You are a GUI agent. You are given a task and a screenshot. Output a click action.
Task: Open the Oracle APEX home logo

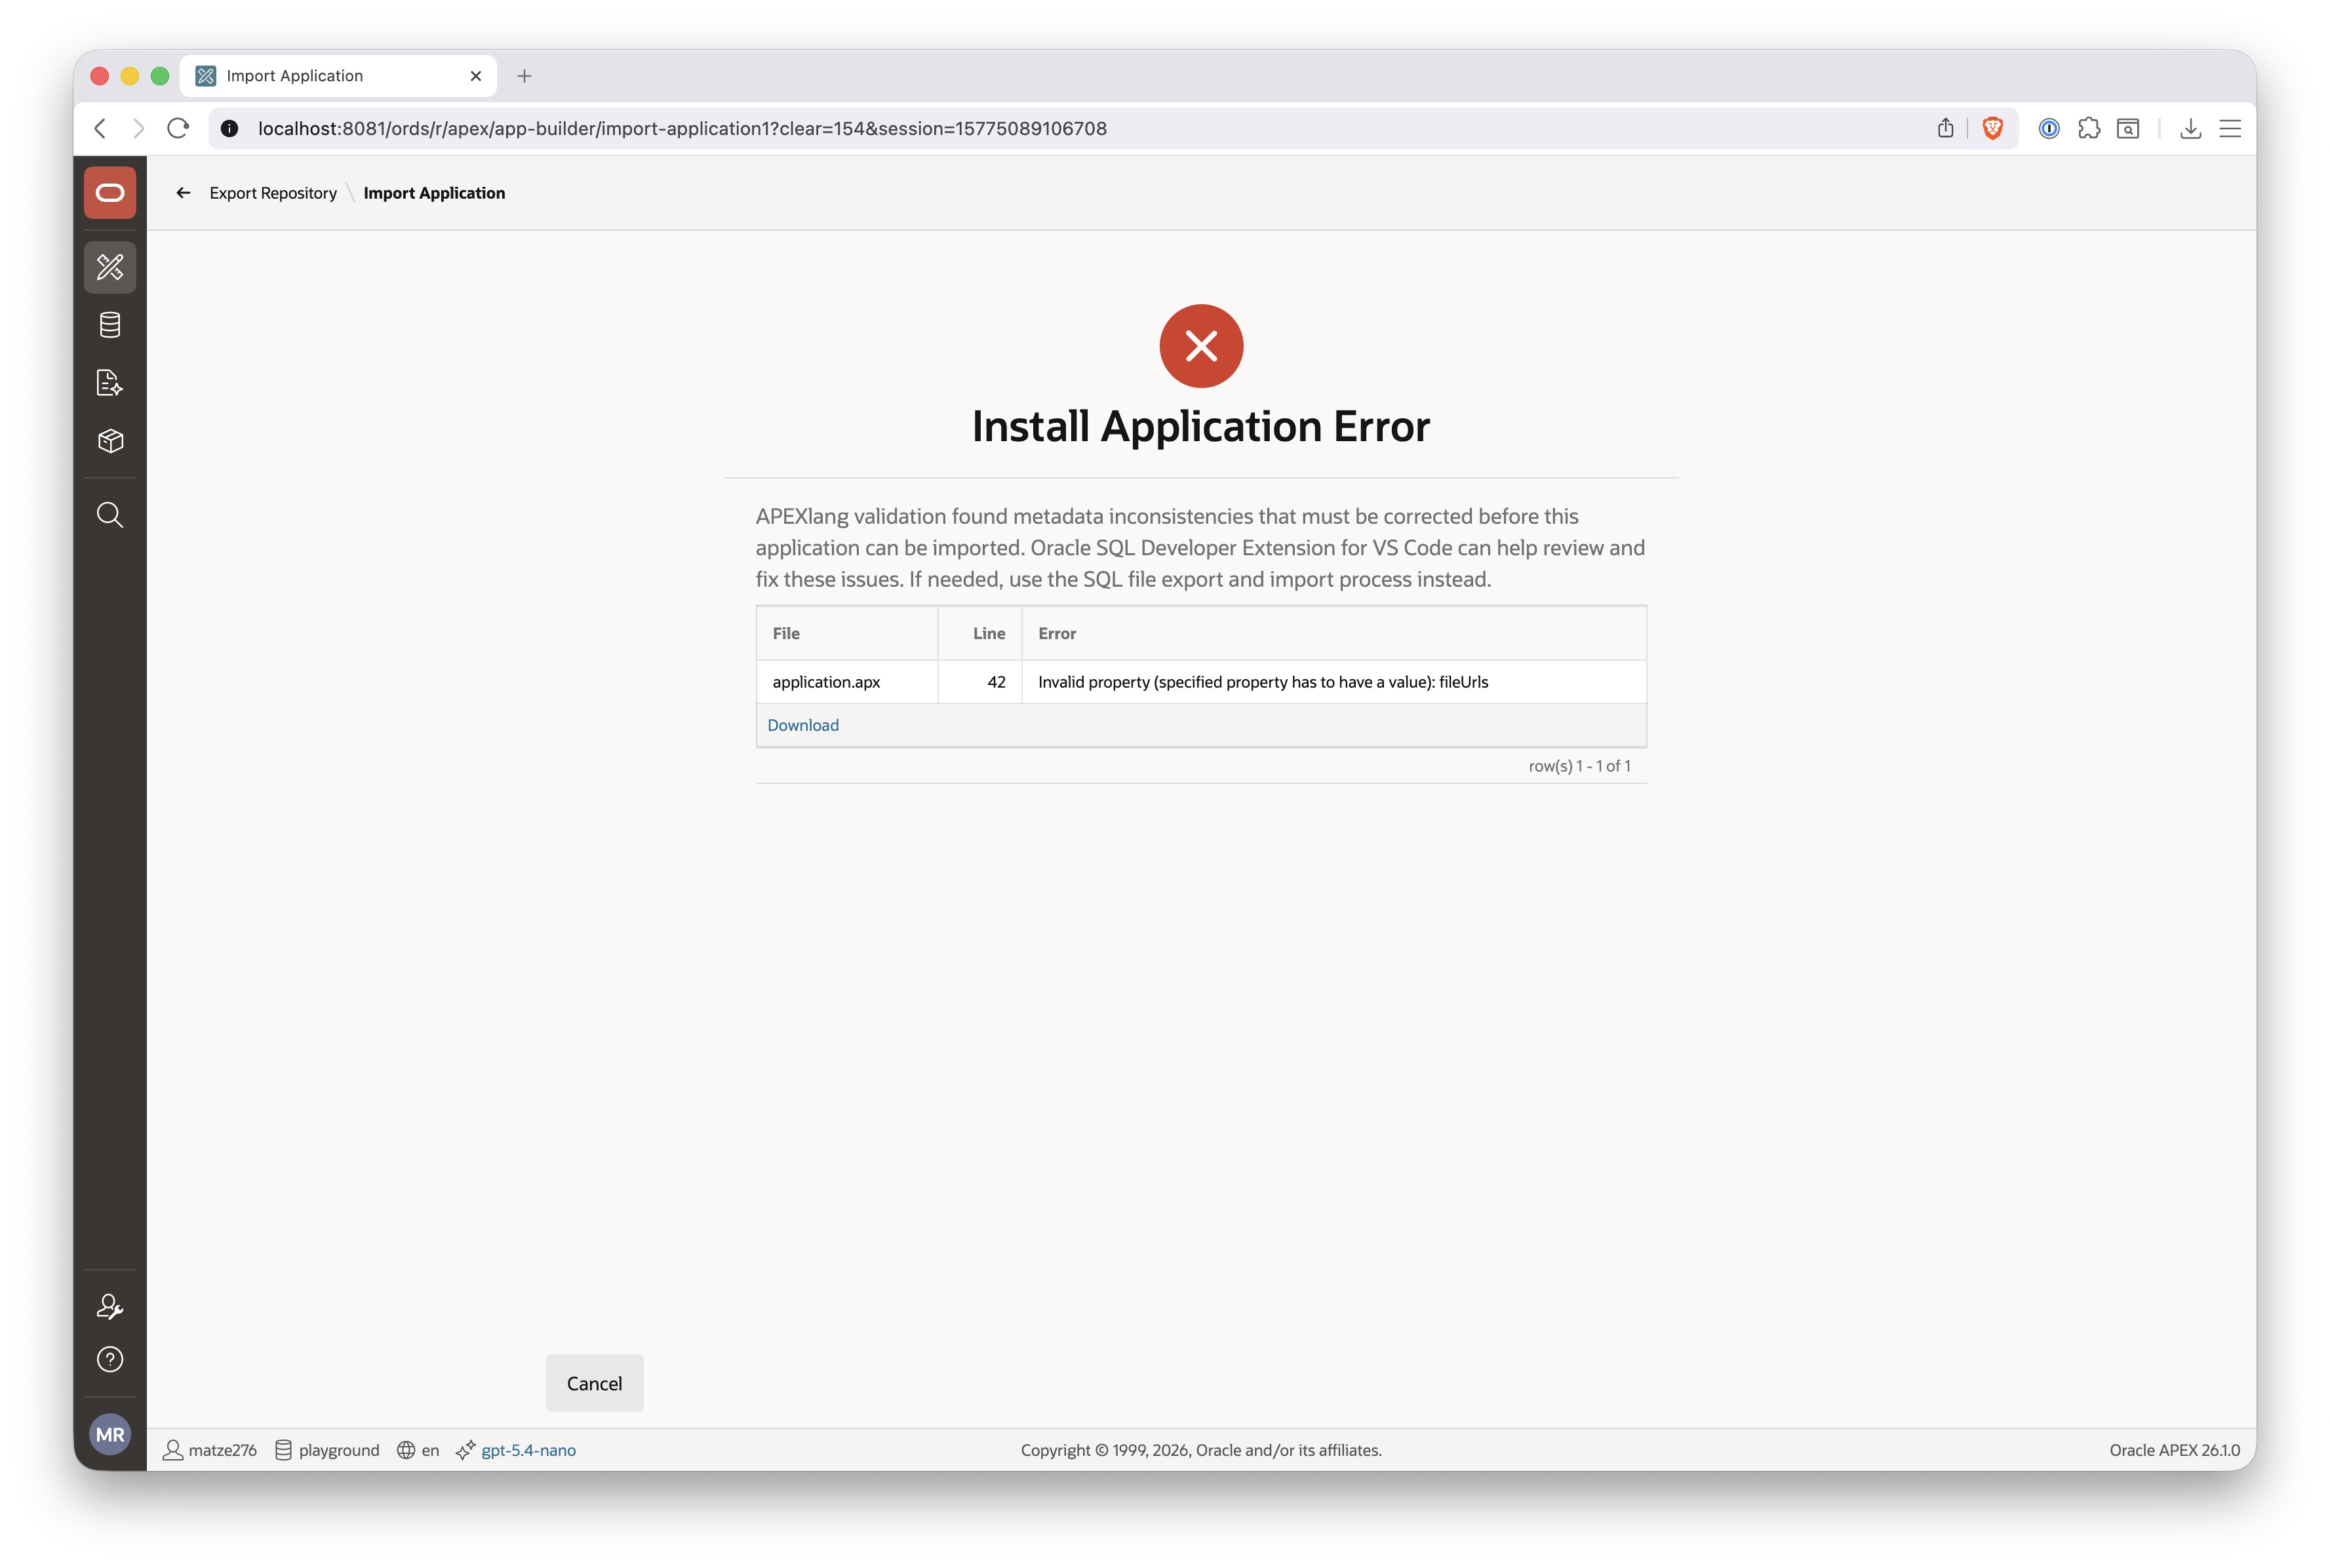110,192
